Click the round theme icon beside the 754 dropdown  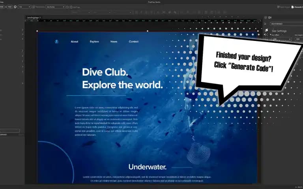click(x=15, y=7)
